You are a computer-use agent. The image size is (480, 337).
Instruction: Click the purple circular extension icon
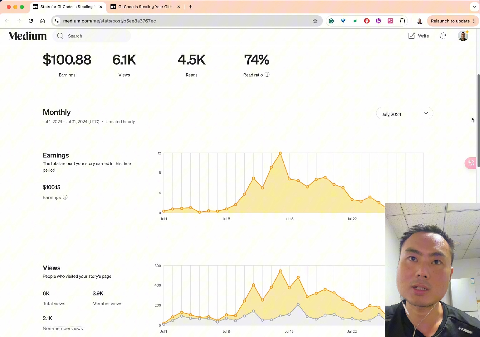click(x=379, y=21)
